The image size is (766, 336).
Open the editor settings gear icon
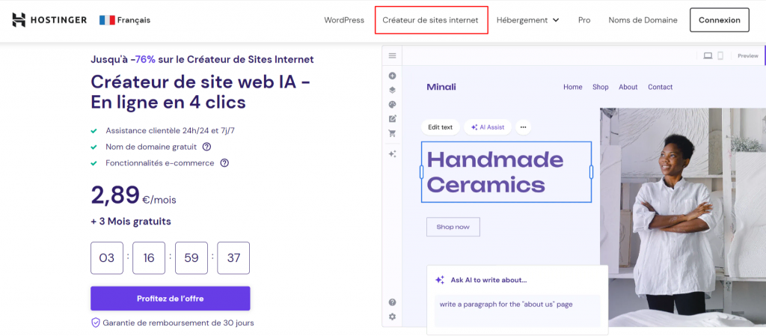point(392,317)
